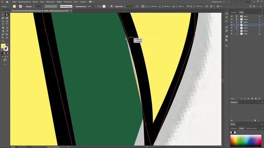Close the open document tab
The width and height of the screenshot is (264, 148).
[x=71, y=11]
